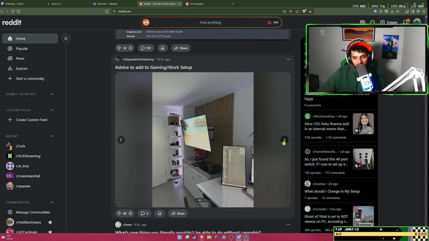
Task: Open Explore in the left sidebar
Action: [x=30, y=68]
